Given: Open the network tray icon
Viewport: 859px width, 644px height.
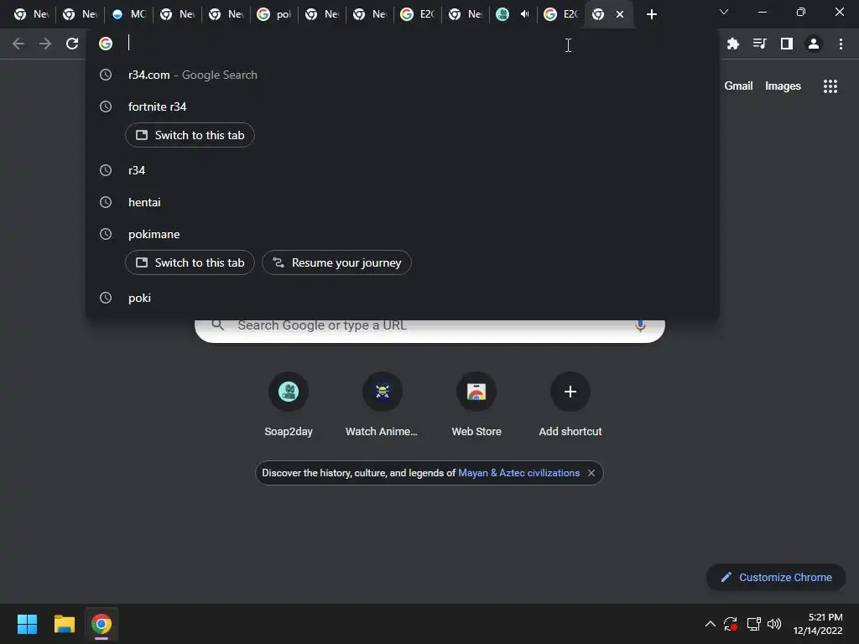Looking at the screenshot, I should pos(753,624).
